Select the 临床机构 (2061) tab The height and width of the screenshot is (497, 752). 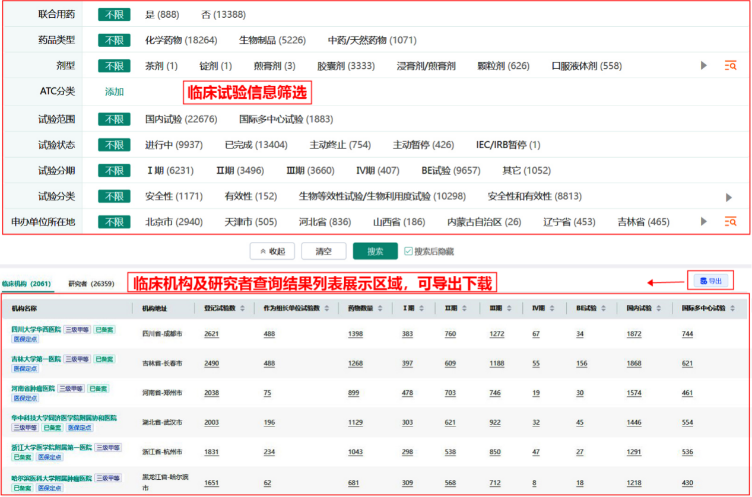pos(27,284)
